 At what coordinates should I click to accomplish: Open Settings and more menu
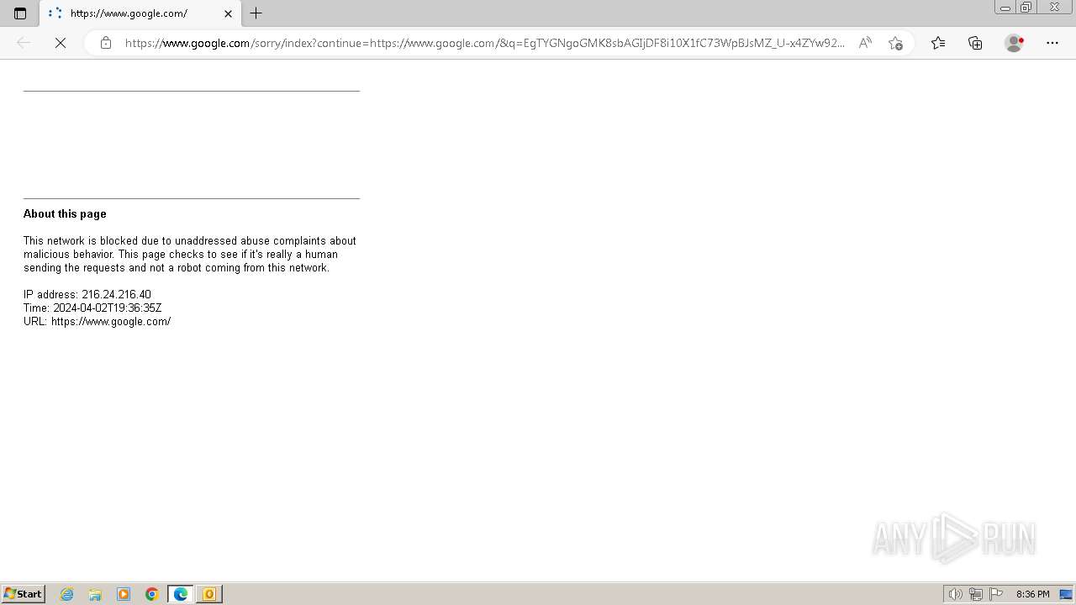(x=1052, y=43)
